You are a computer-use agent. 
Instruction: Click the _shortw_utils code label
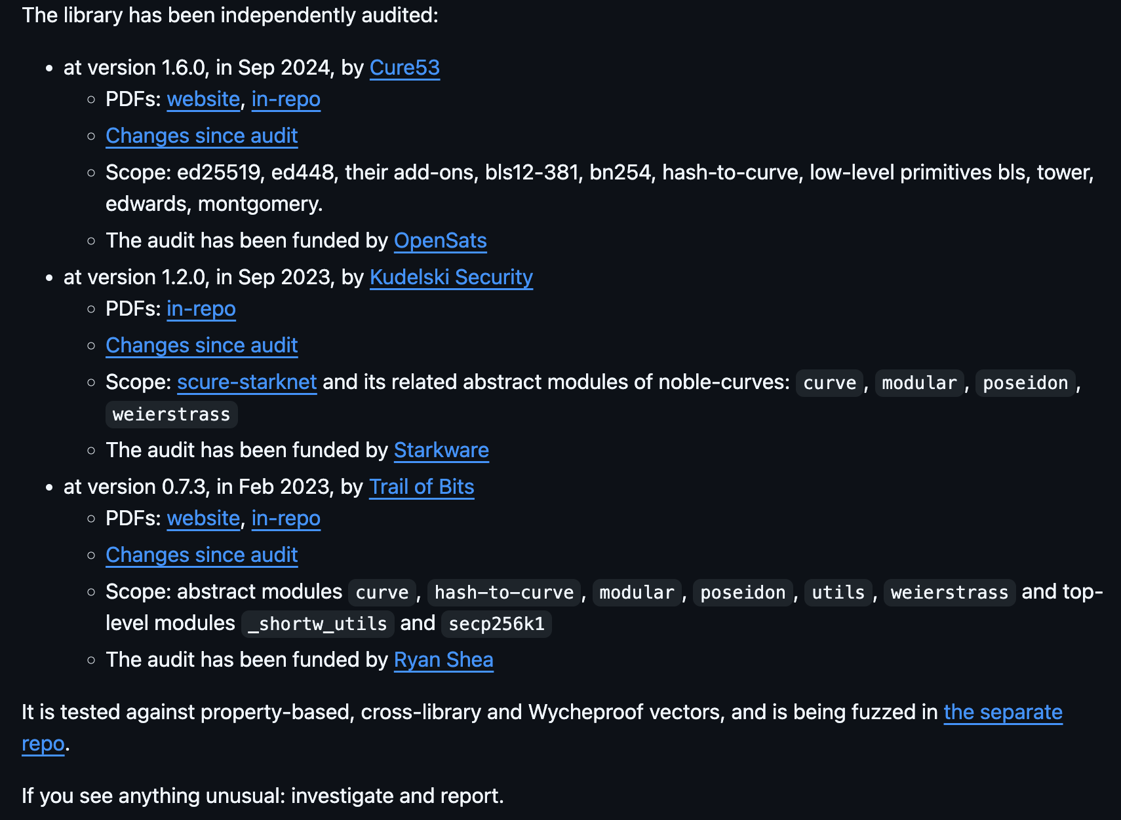click(x=317, y=624)
